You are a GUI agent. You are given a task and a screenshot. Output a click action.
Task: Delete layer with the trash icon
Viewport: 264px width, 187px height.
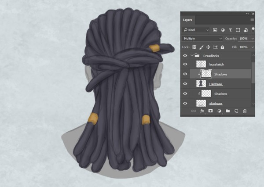point(245,111)
